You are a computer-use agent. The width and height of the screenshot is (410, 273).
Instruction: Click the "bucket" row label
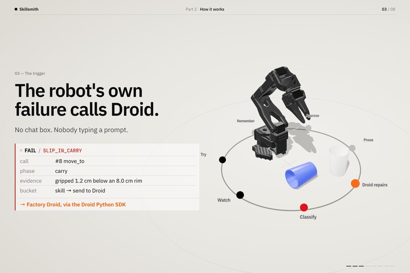click(28, 191)
